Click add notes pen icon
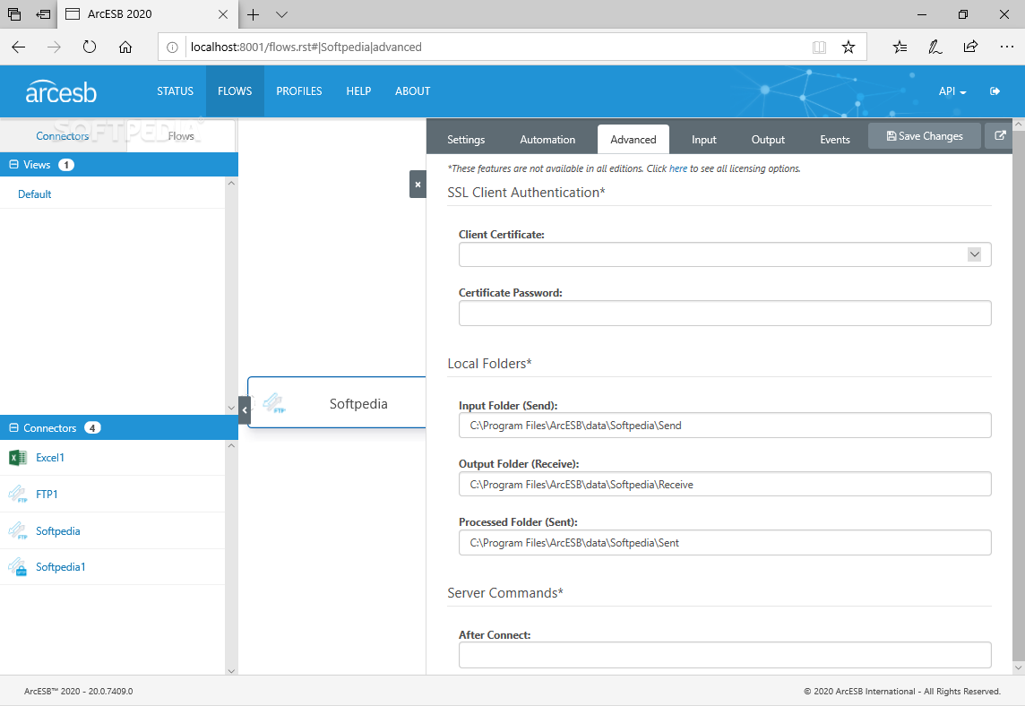1025x706 pixels. [935, 47]
